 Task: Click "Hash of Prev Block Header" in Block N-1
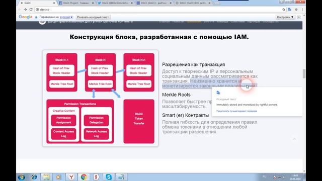[x=62, y=70]
